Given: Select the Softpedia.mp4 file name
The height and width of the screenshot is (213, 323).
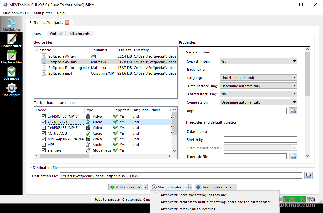Looking at the screenshot, I should pos(60,73).
